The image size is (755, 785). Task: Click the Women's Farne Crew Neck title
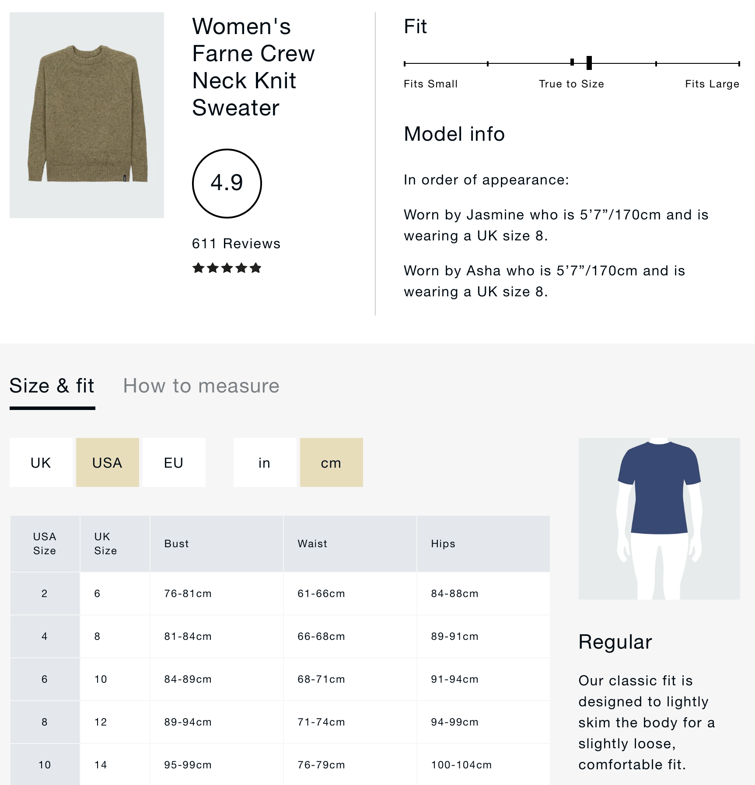pos(253,67)
